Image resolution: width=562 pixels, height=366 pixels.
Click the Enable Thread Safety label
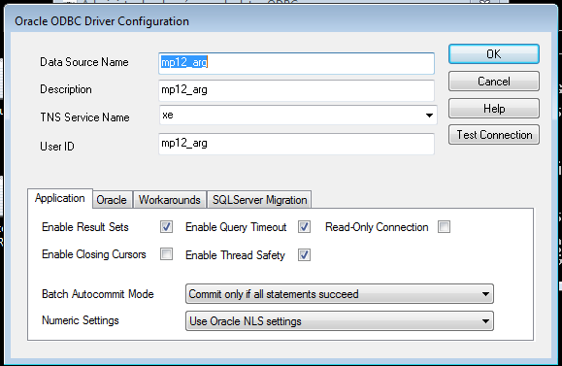(x=235, y=255)
